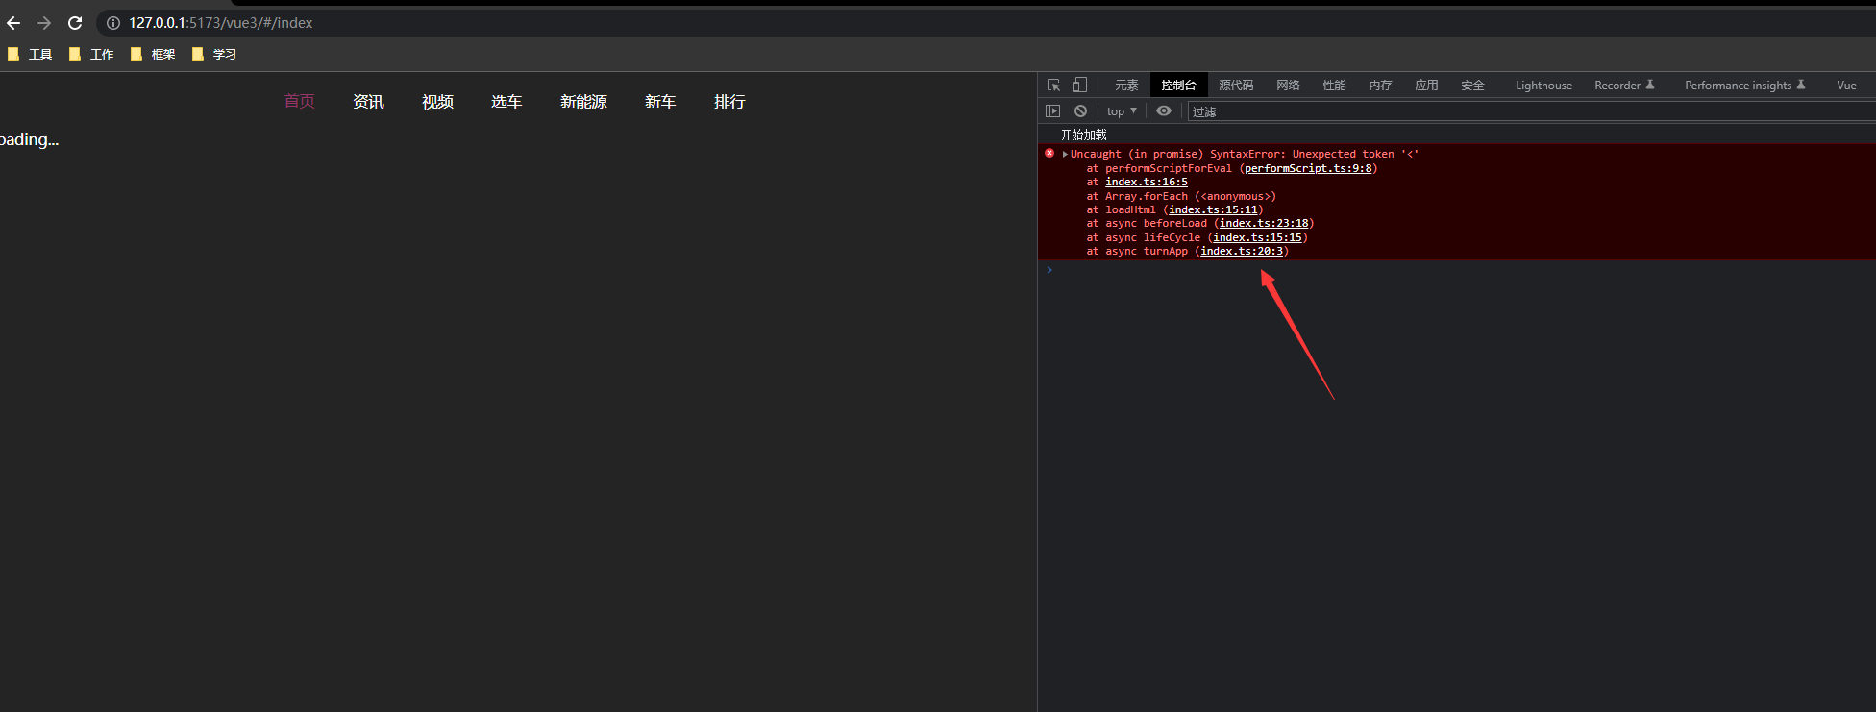Click the live expression eye icon
This screenshot has height=712, width=1876.
tap(1164, 111)
